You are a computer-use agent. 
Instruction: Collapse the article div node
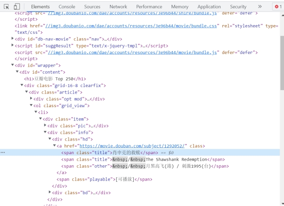tap(26, 92)
